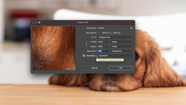The image size is (186, 105).
Task: Click the Image Size dialog title
Action: tap(83, 22)
